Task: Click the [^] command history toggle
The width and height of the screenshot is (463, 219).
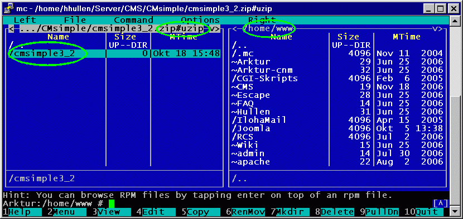Action: click(441, 203)
